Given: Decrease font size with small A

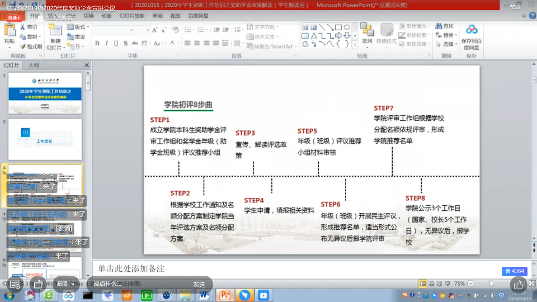Looking at the screenshot, I should tap(163, 30).
